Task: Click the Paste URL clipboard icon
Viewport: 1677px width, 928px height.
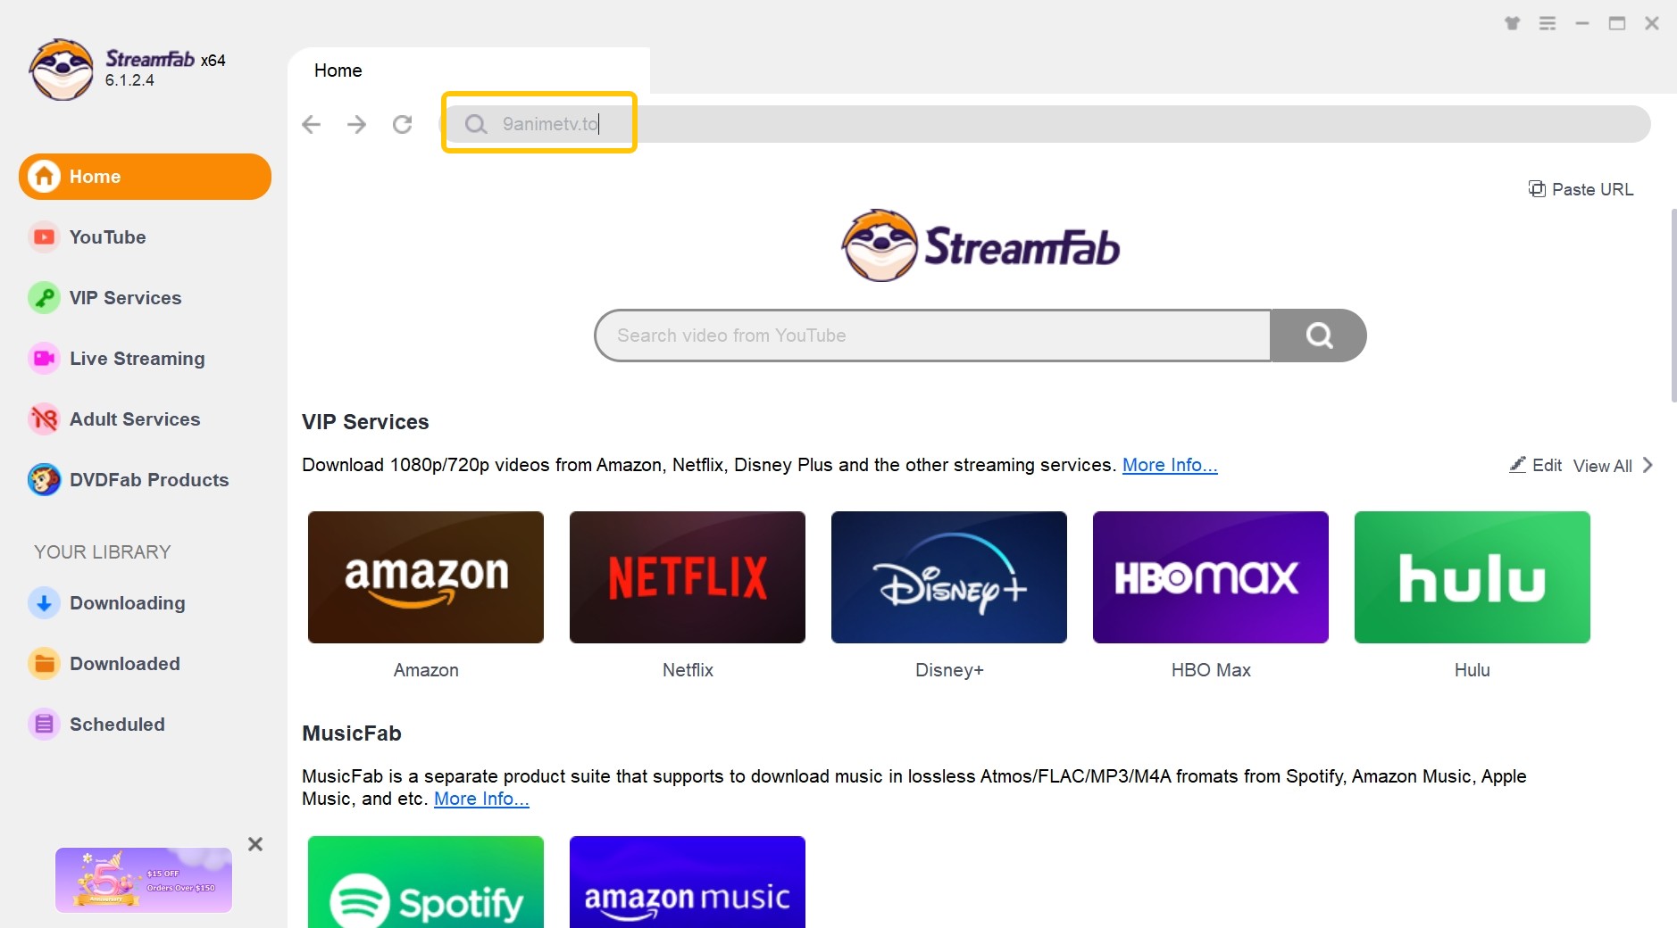Action: point(1537,189)
